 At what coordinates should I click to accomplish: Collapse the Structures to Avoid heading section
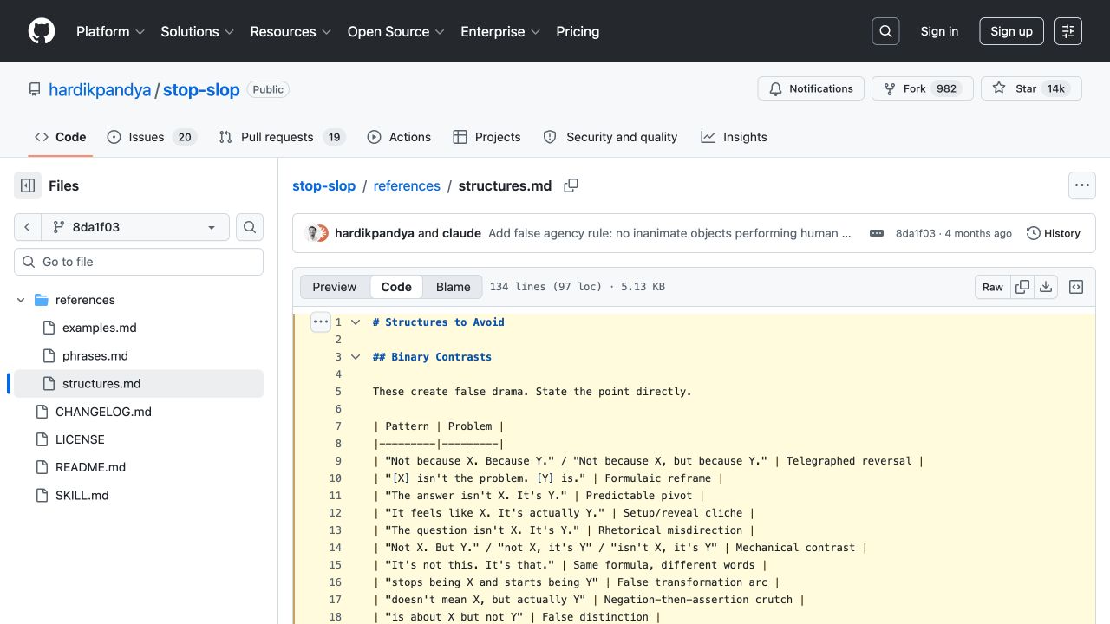pos(355,322)
